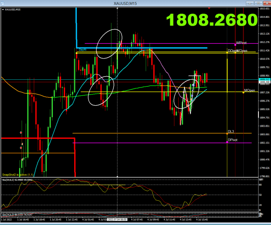Click the DL3 level label
The image size is (271, 225).
coord(231,131)
